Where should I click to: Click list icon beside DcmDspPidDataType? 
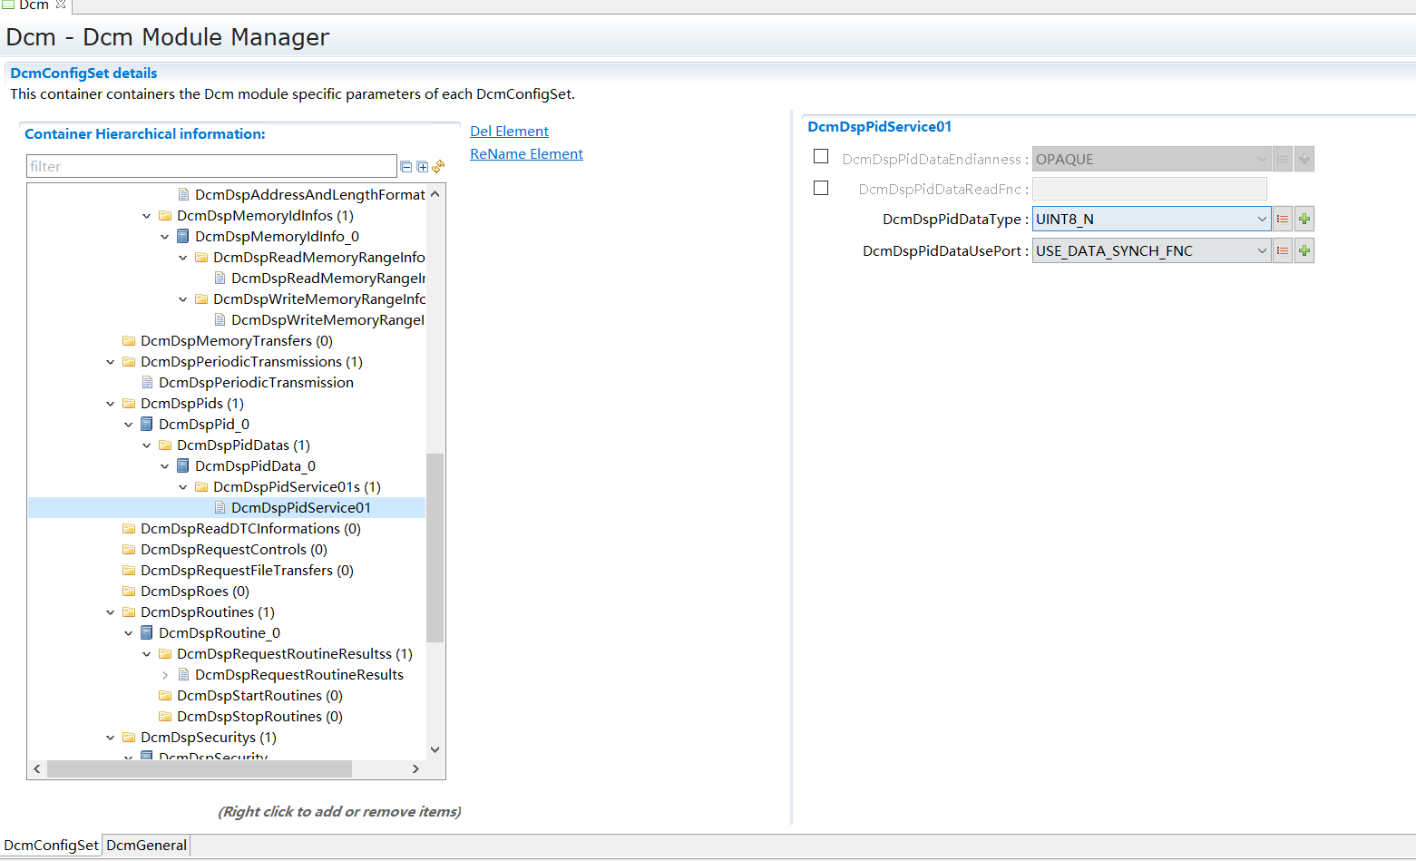[x=1283, y=220]
